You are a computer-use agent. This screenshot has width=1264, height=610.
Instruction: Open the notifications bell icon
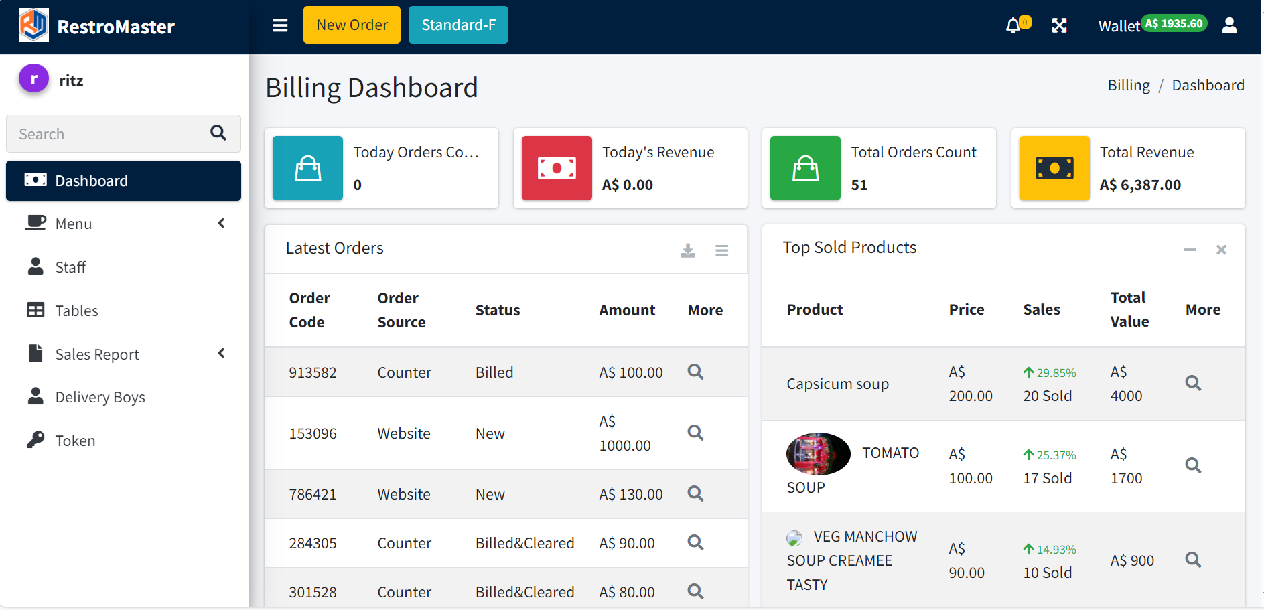click(1013, 25)
